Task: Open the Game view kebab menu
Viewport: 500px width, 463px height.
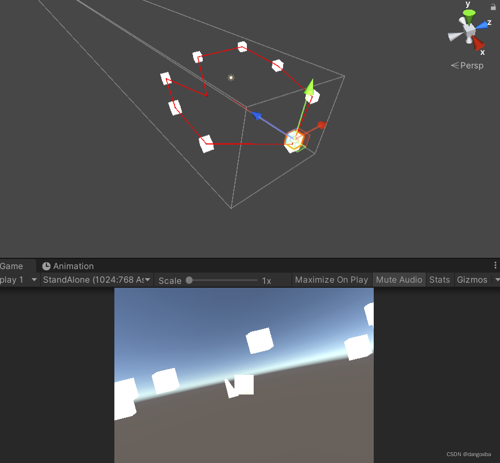Action: 495,265
